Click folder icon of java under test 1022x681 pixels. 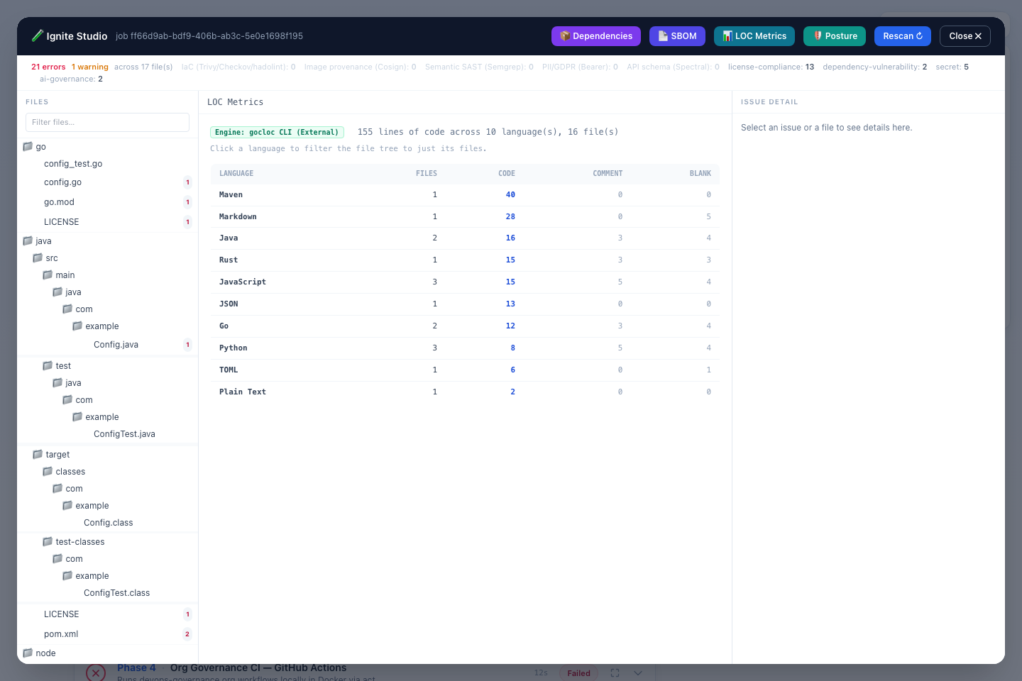click(x=57, y=382)
